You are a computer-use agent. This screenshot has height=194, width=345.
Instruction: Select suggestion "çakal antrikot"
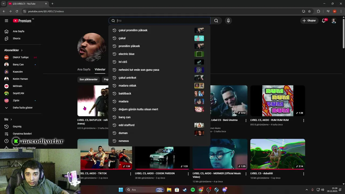159,78
